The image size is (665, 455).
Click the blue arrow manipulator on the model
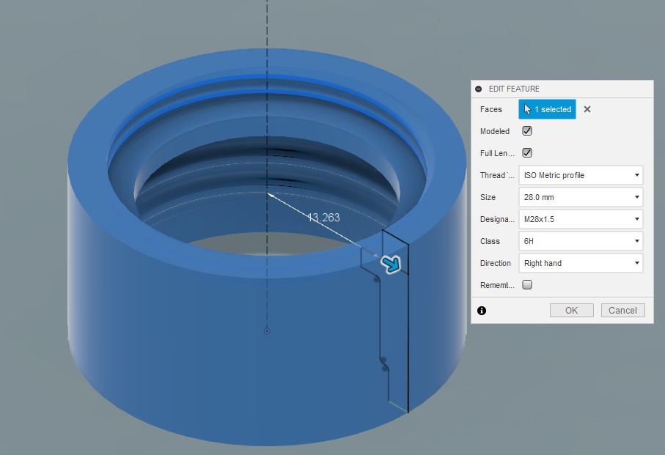click(392, 264)
